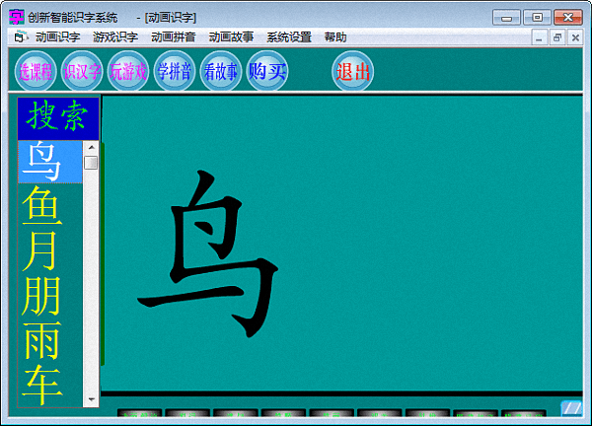592x426 pixels.
Task: Open the 识汉字 round button
Action: click(82, 71)
